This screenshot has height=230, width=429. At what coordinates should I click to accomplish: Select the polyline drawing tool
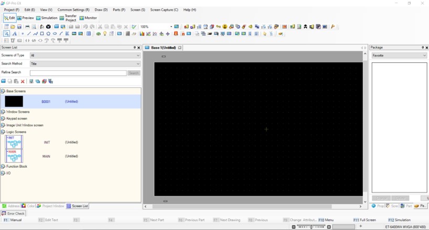(x=36, y=33)
